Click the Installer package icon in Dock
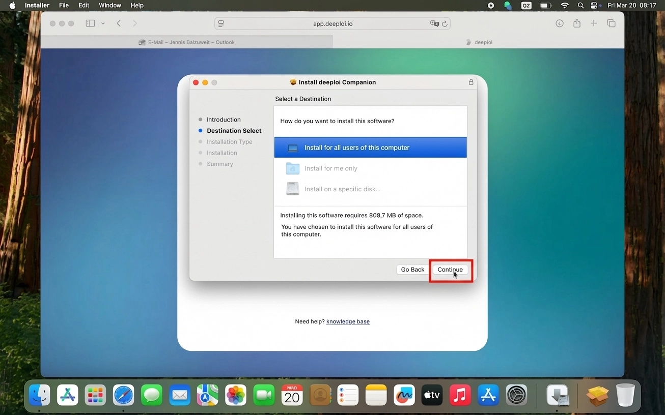 [598, 395]
